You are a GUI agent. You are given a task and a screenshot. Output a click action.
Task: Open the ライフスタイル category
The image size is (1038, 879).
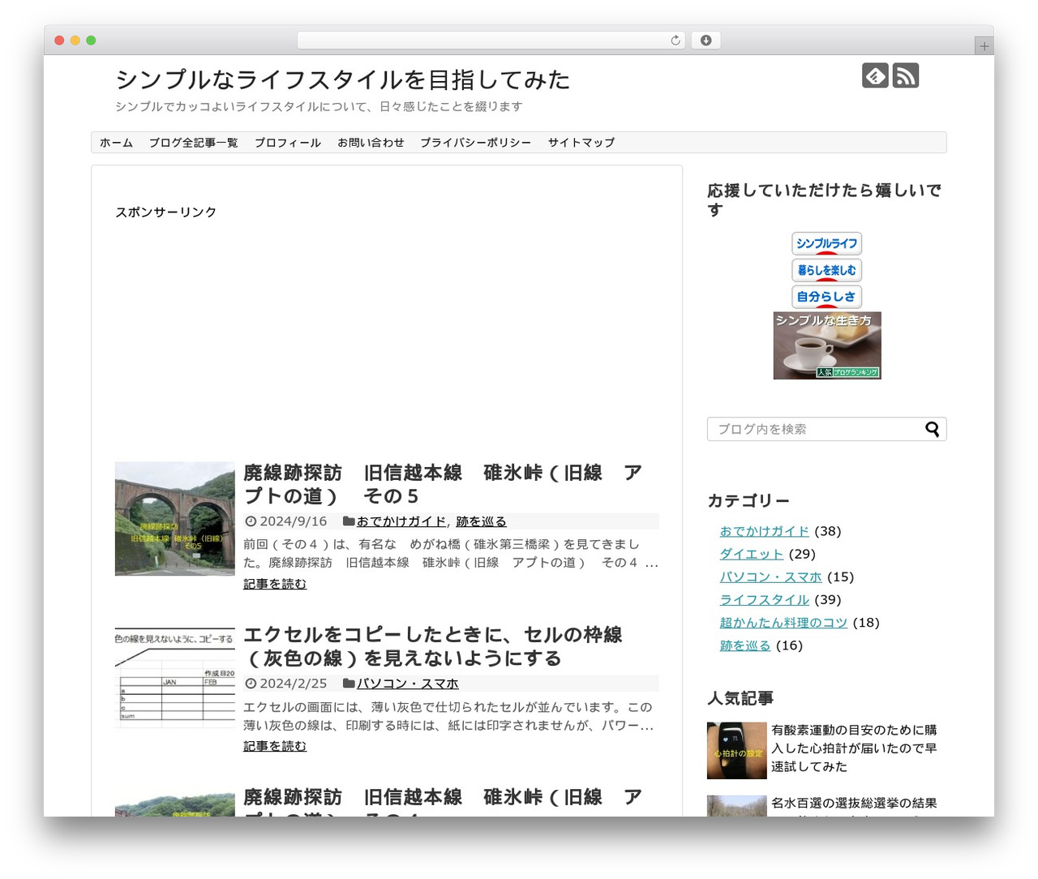pyautogui.click(x=764, y=599)
